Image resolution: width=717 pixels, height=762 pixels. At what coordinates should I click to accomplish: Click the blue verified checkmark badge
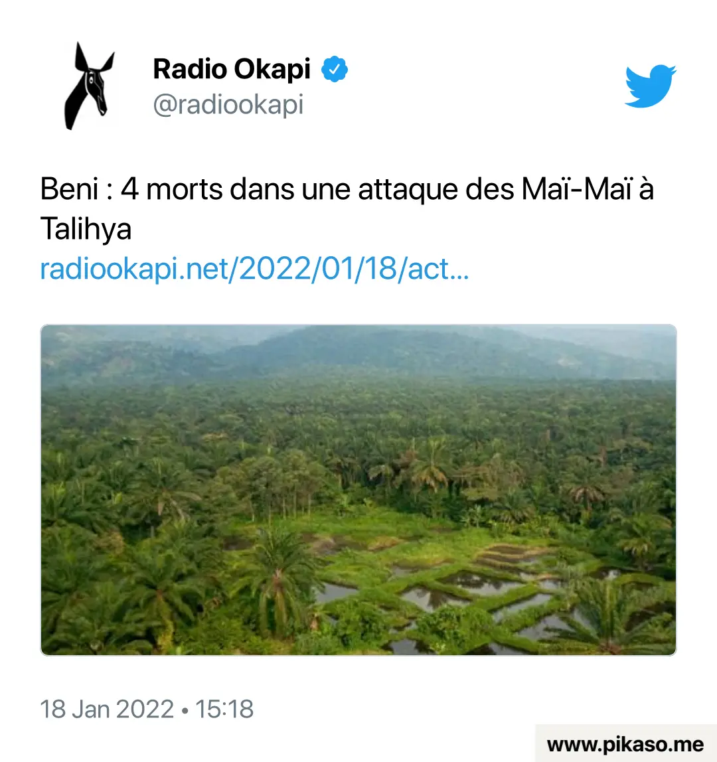[335, 69]
